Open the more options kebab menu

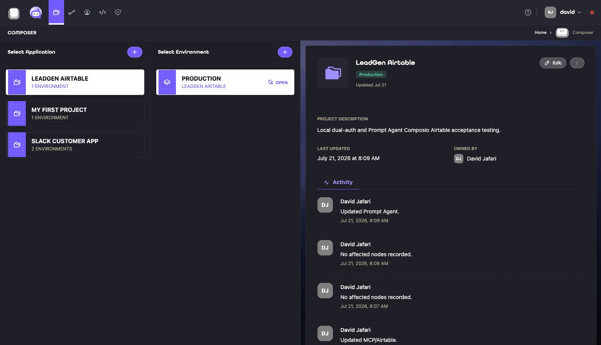point(577,63)
